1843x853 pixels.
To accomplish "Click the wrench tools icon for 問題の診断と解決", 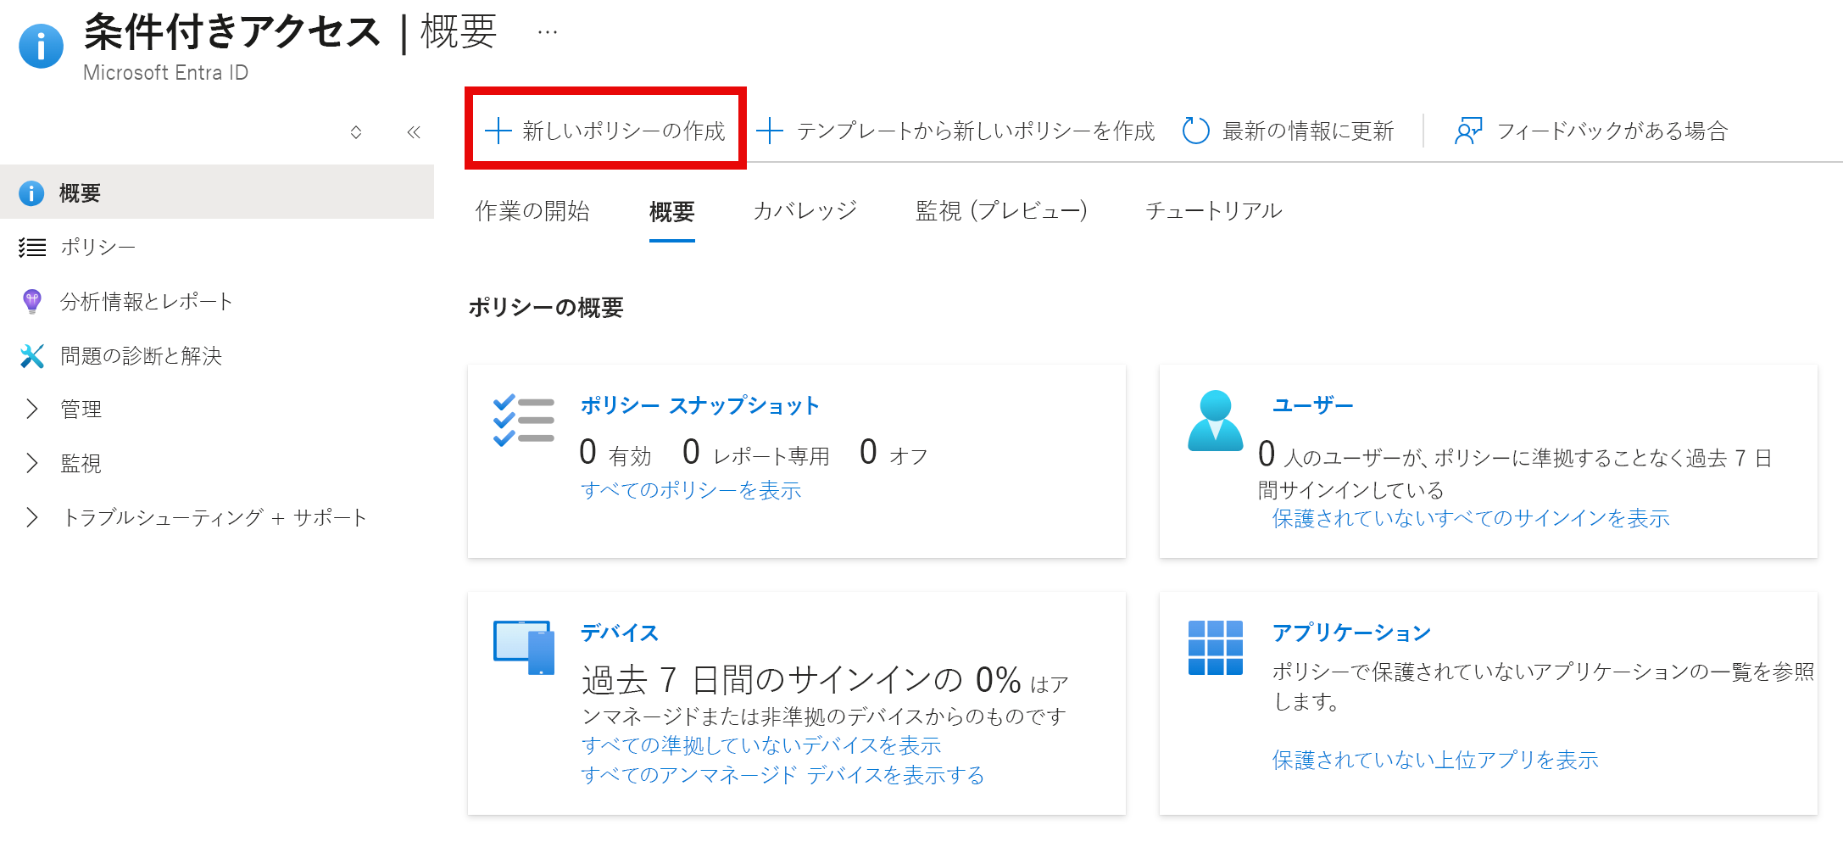I will (x=31, y=356).
